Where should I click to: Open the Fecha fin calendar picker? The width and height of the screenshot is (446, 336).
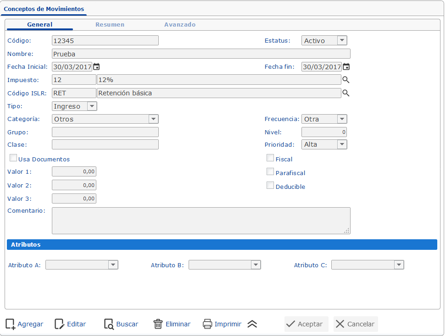[346, 67]
